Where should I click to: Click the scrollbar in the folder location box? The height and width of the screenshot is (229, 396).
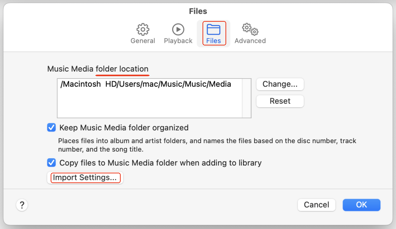246,98
